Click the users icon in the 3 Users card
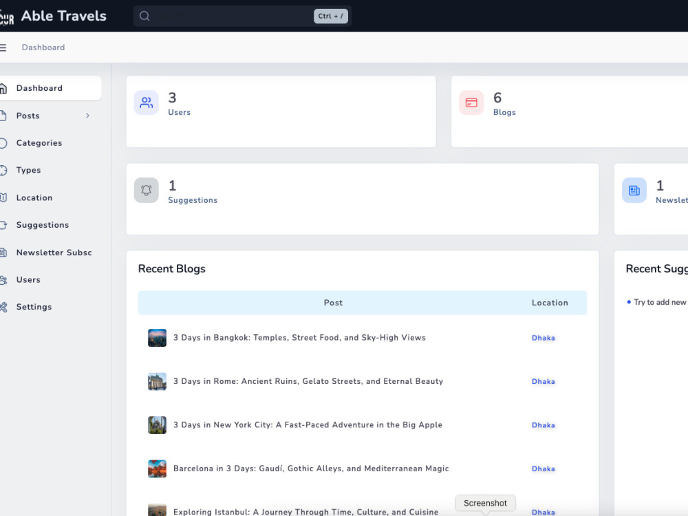688x516 pixels. [146, 103]
